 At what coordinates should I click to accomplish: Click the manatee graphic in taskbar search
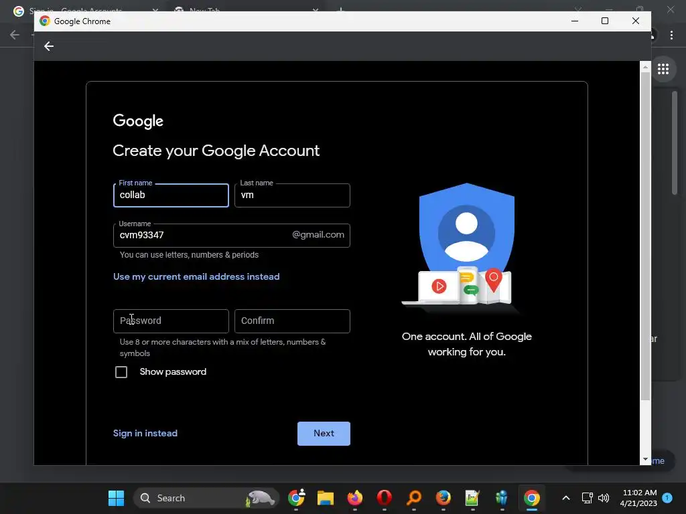tap(261, 498)
